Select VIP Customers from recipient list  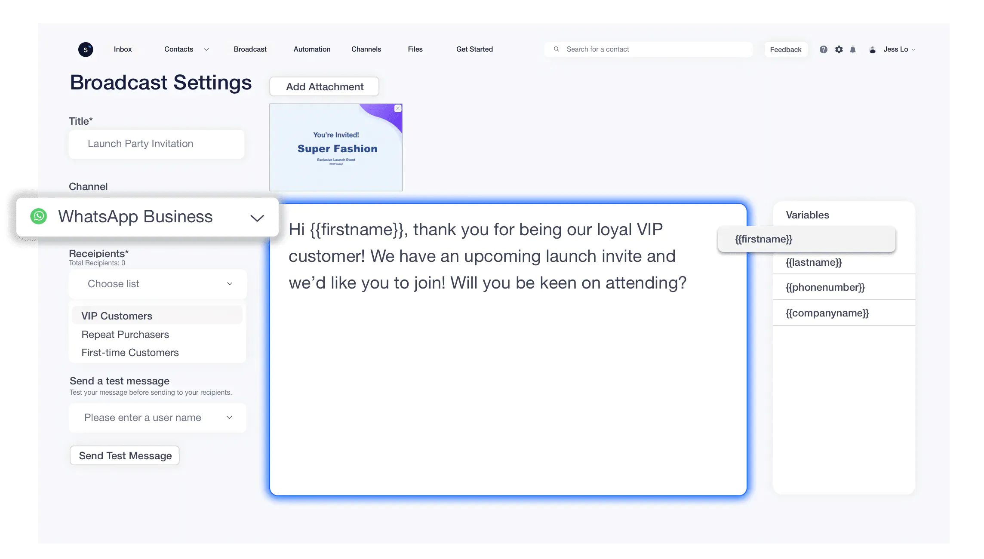[x=116, y=316]
